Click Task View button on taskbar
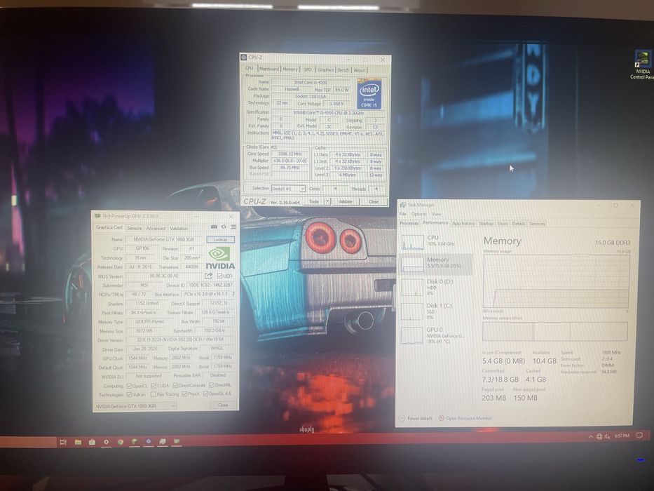The height and width of the screenshot is (491, 654). (x=63, y=442)
